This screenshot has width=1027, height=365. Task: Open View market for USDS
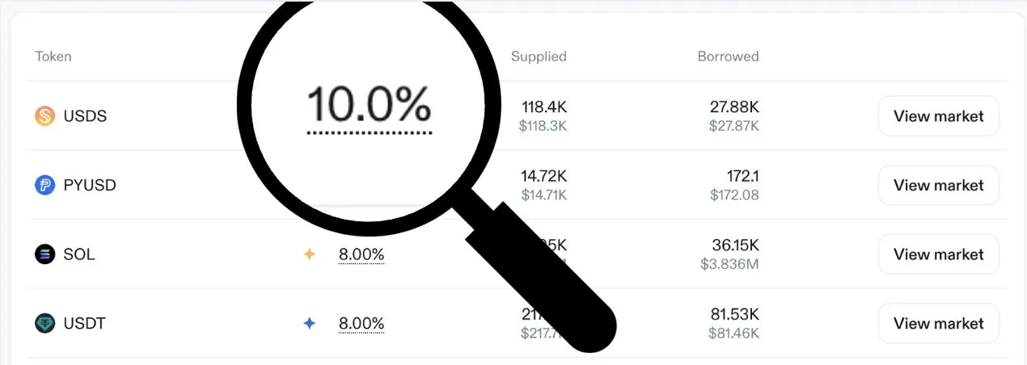(939, 116)
